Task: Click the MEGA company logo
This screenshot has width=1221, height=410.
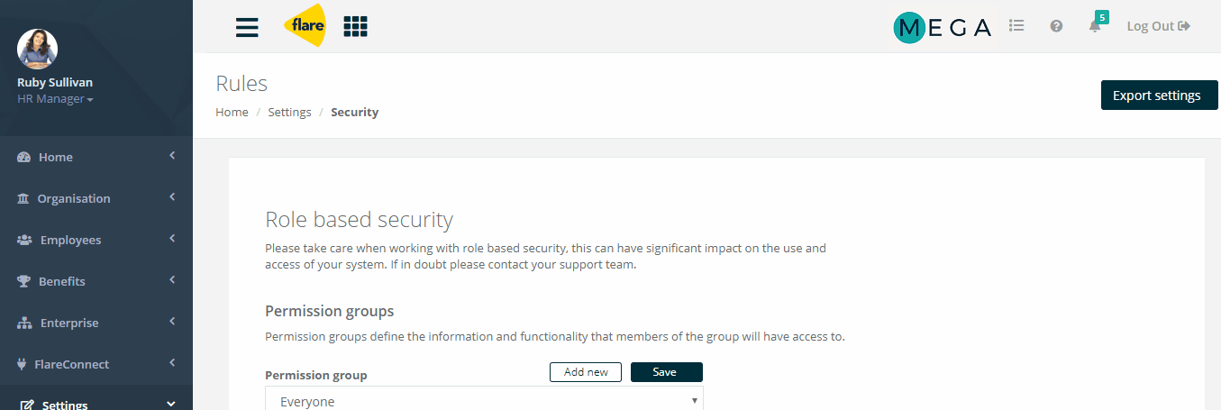Action: [942, 27]
